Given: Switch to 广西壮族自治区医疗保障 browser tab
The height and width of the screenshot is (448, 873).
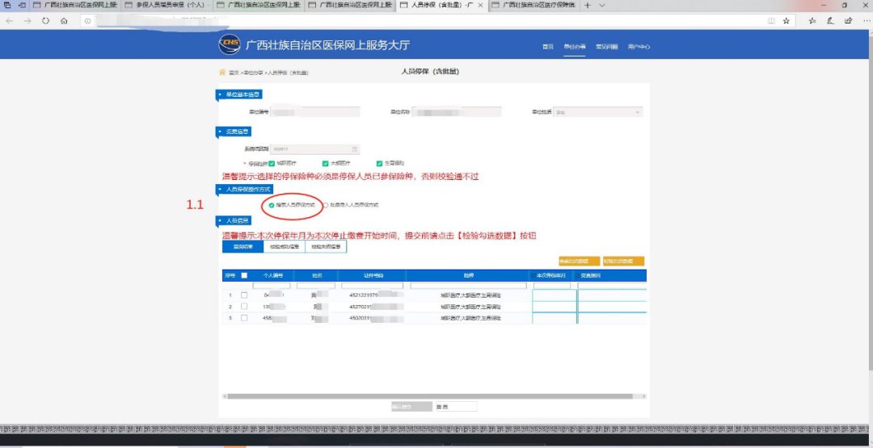Looking at the screenshot, I should pos(534,5).
